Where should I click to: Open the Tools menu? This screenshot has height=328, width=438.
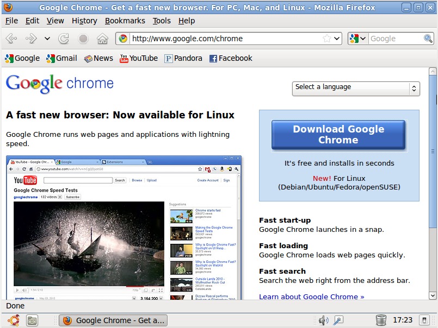[x=162, y=21]
